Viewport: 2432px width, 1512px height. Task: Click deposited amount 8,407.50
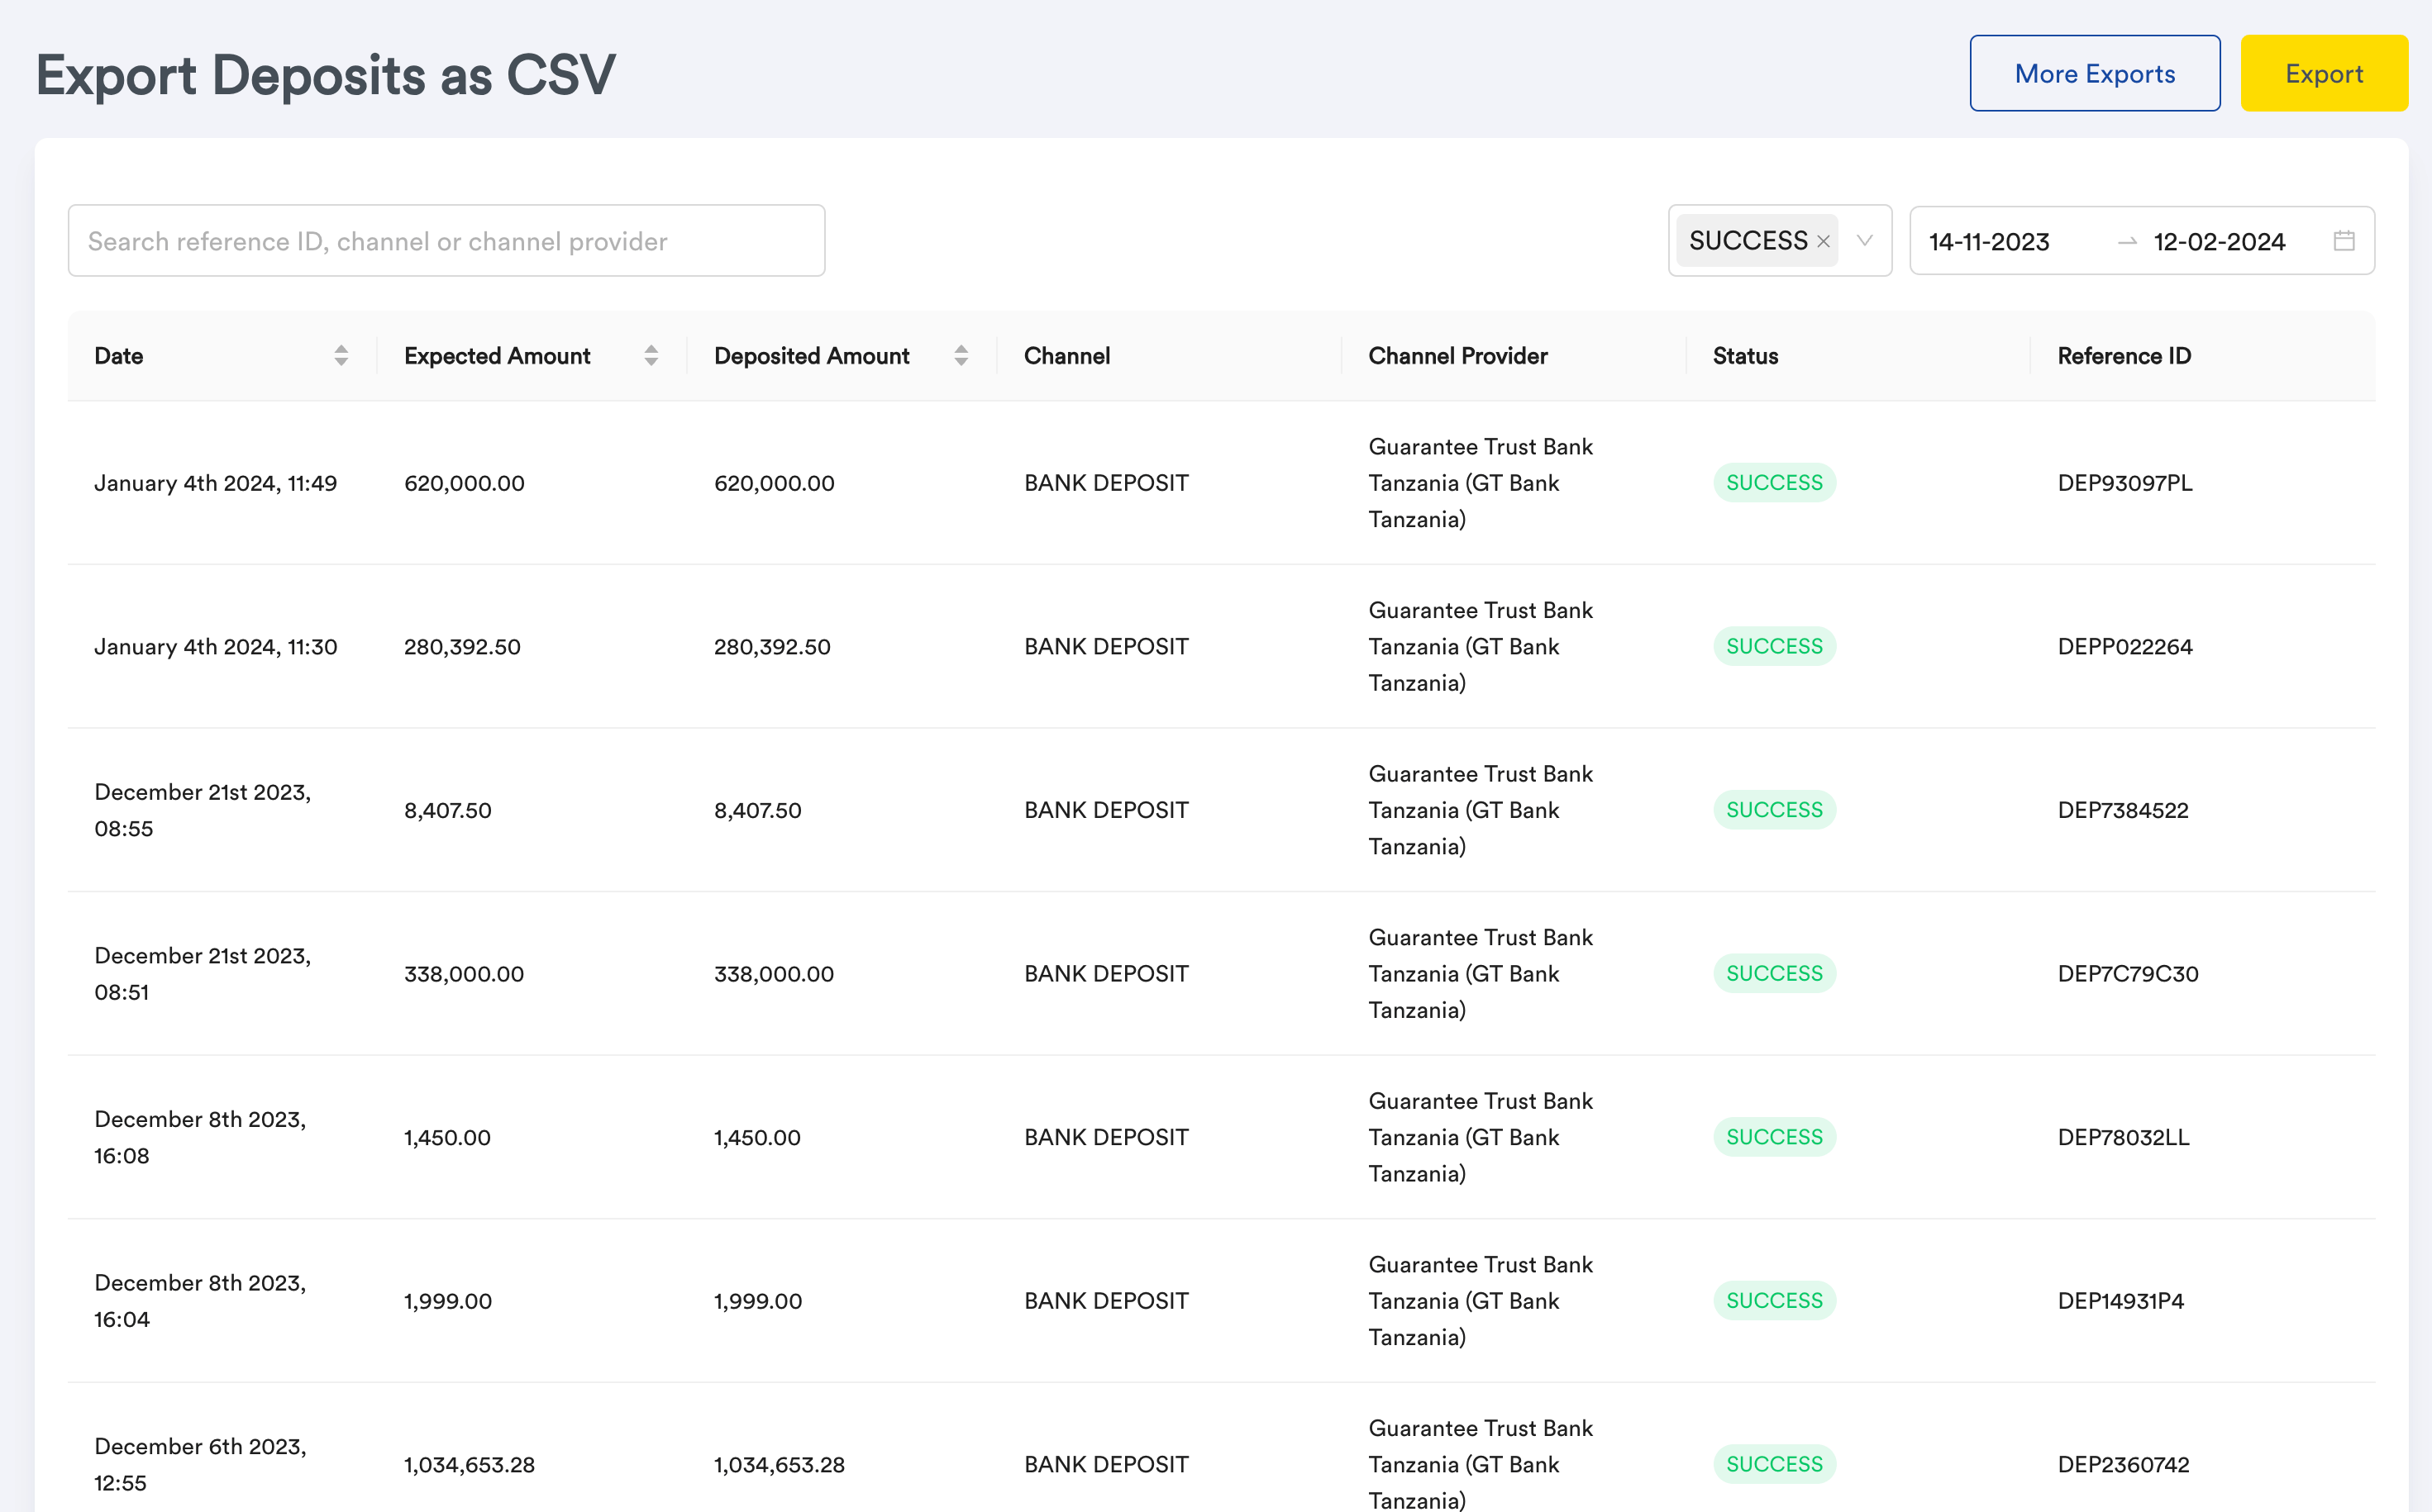[x=757, y=810]
